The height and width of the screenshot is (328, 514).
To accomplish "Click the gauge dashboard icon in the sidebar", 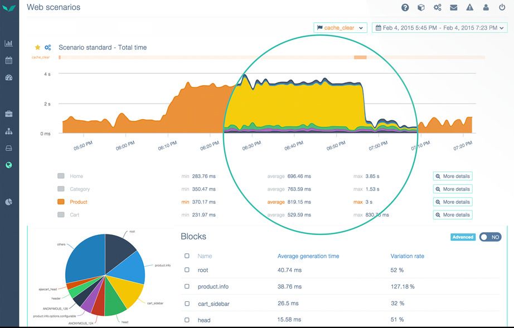I will (8, 78).
